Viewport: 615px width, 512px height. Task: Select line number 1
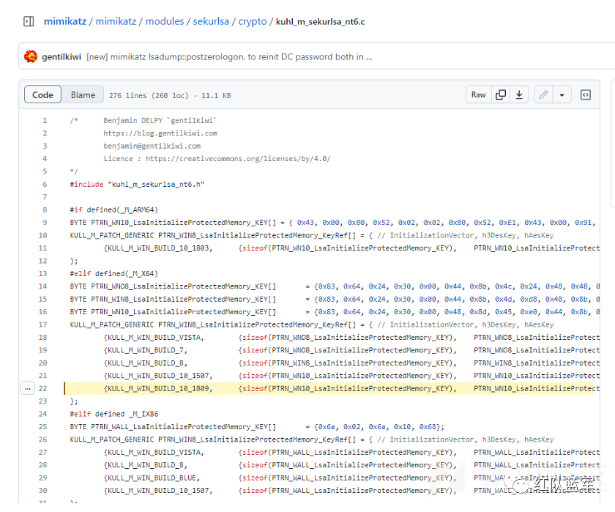click(x=45, y=120)
